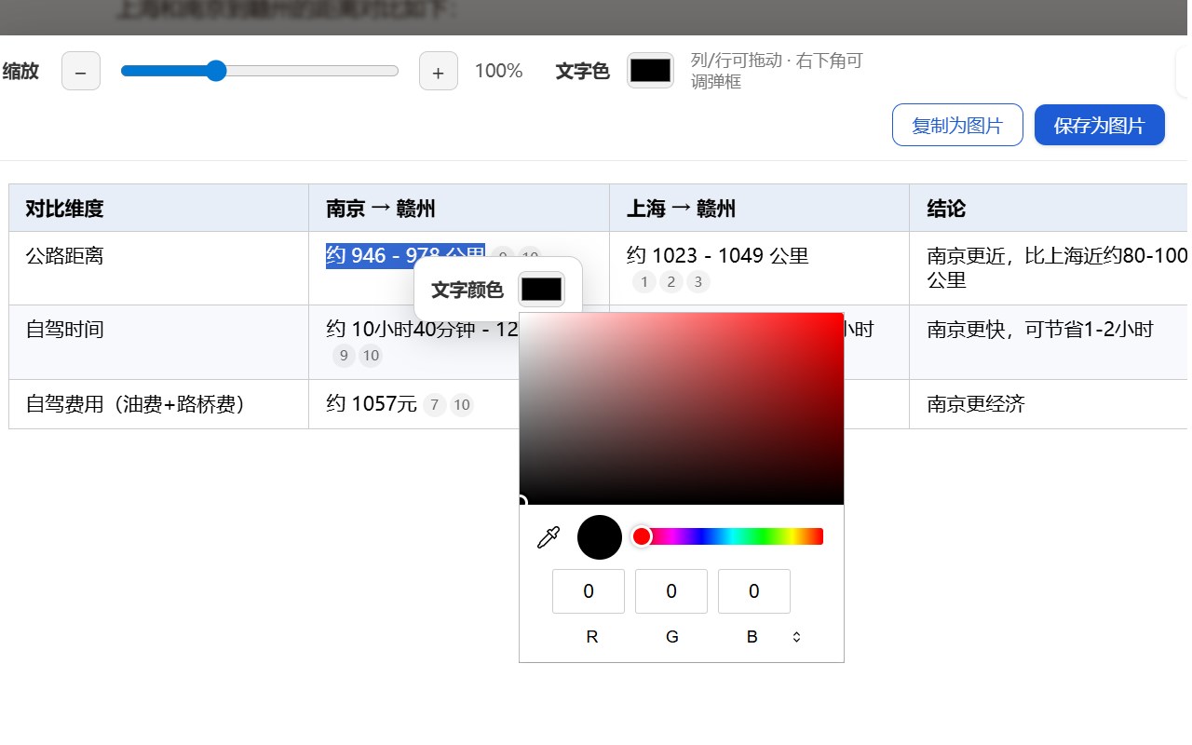Click the 结论 column header

tap(1049, 209)
